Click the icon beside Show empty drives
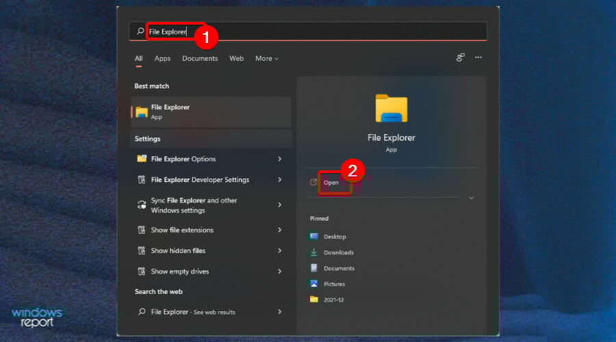Screen dimensions: 616x342 (142, 272)
